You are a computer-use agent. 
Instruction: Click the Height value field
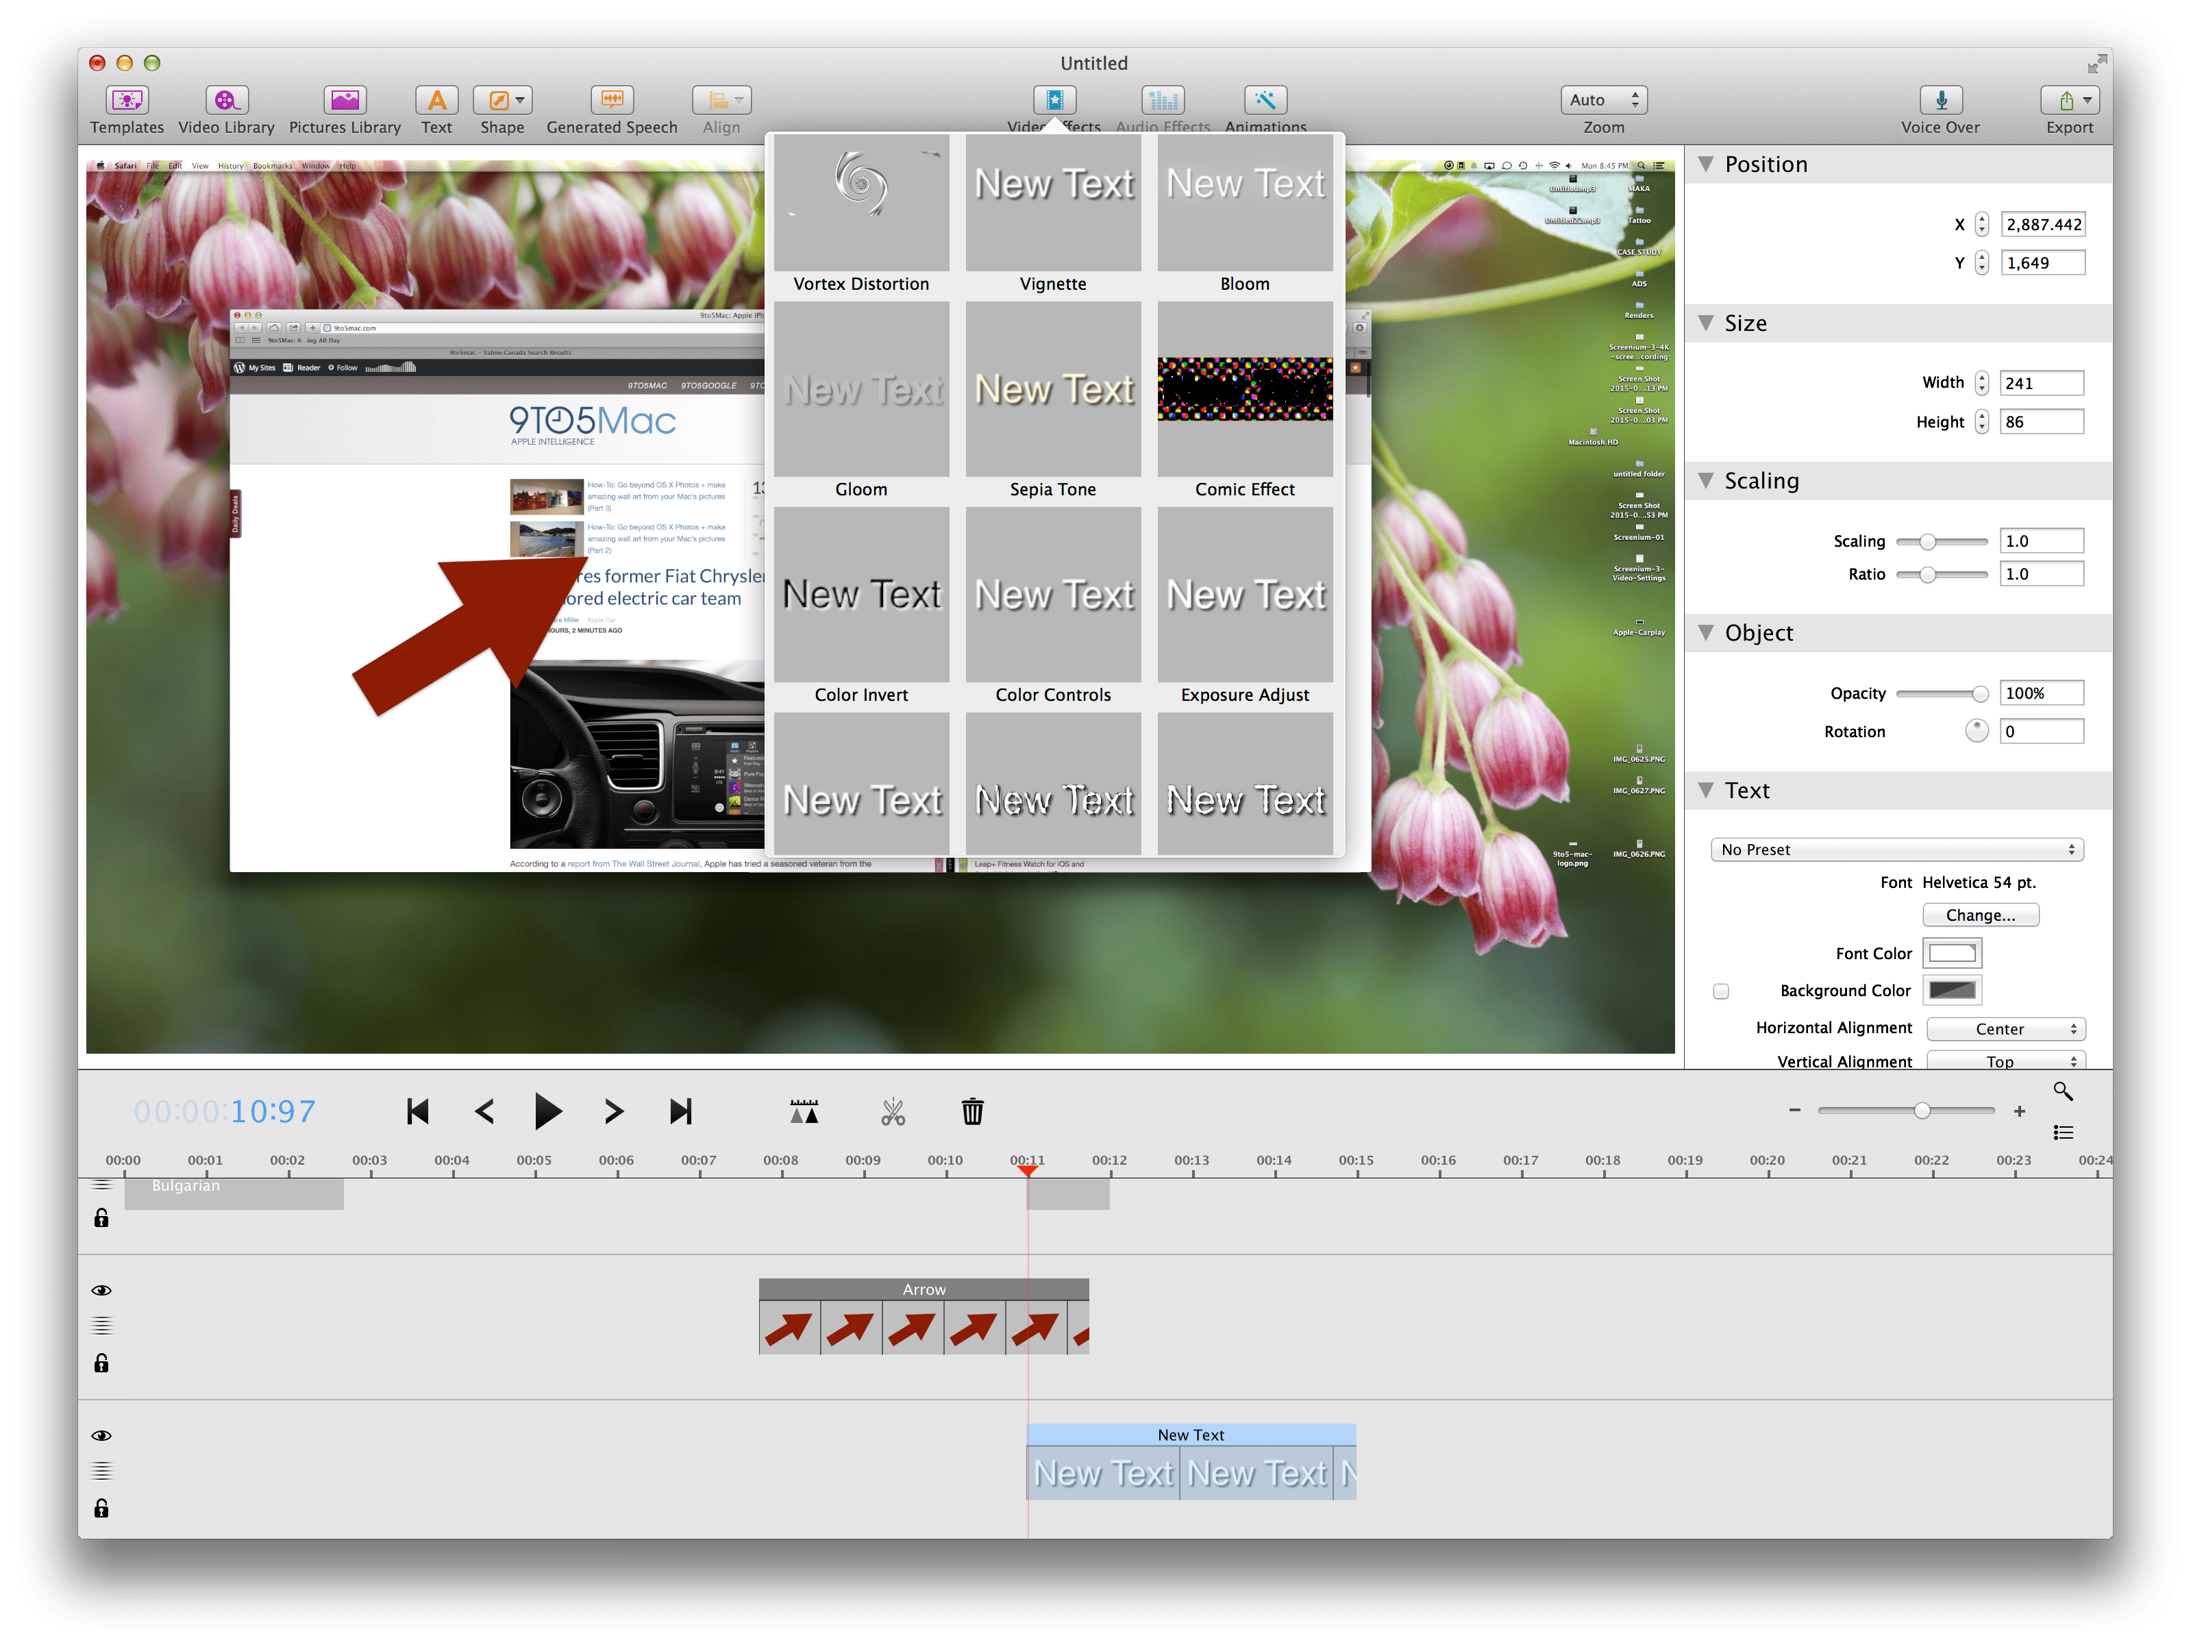2042,422
